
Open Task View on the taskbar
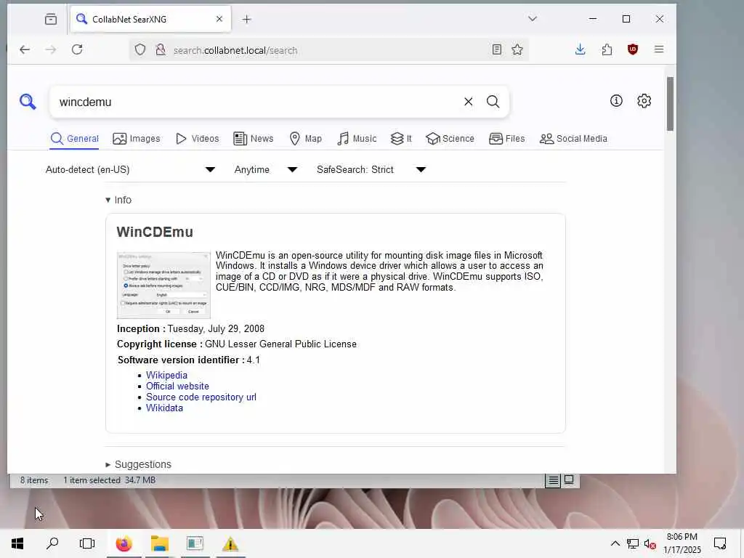point(87,543)
